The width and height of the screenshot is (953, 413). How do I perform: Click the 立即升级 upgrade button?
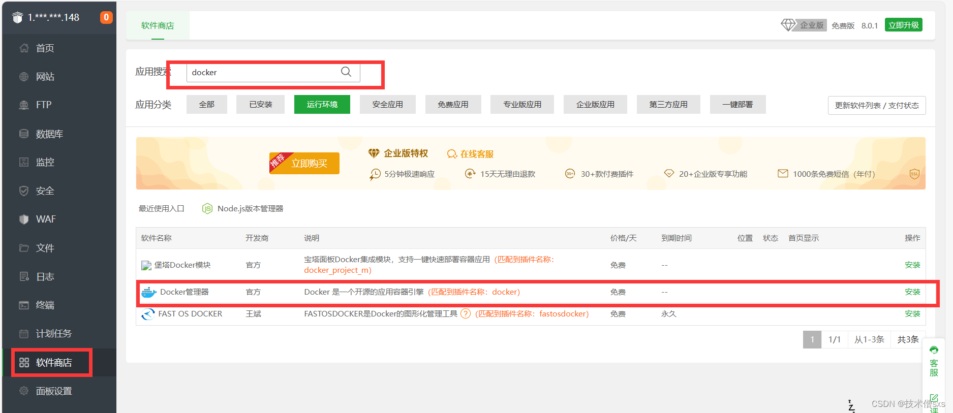[x=904, y=25]
